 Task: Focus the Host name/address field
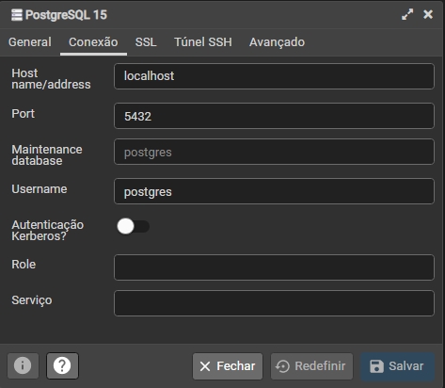(274, 76)
